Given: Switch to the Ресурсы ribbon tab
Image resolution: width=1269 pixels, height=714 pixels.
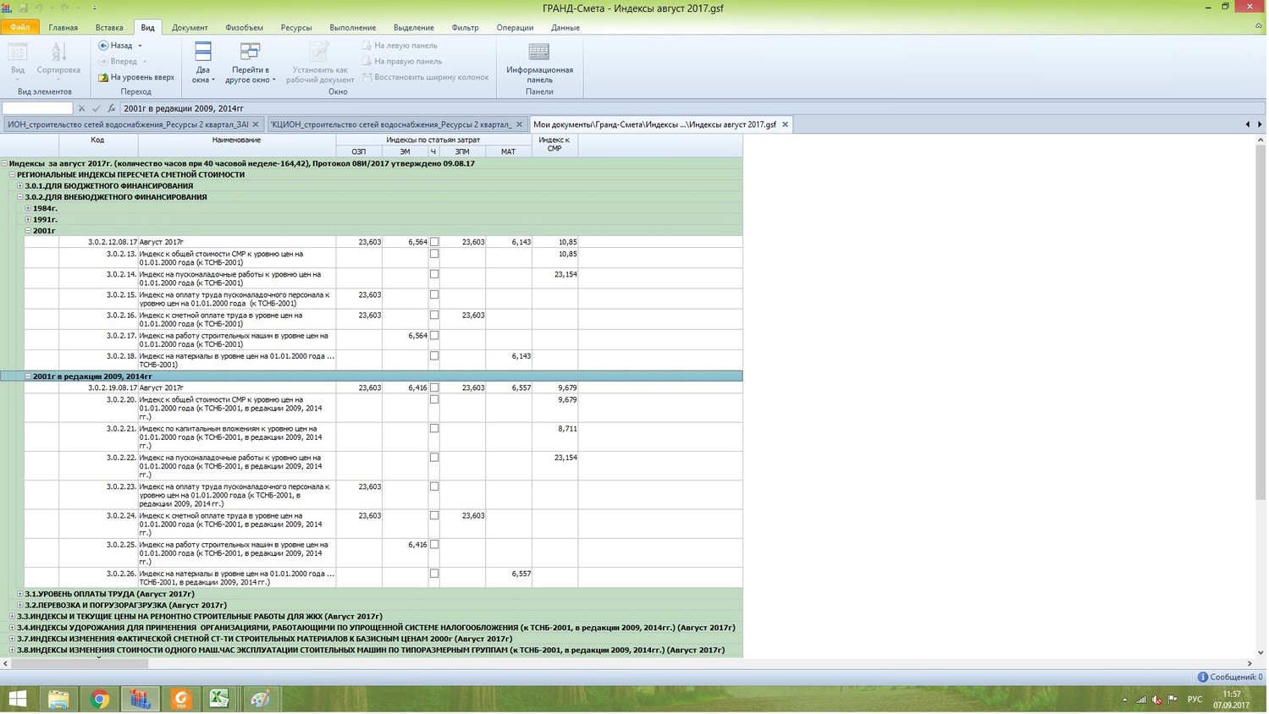Looking at the screenshot, I should 296,27.
